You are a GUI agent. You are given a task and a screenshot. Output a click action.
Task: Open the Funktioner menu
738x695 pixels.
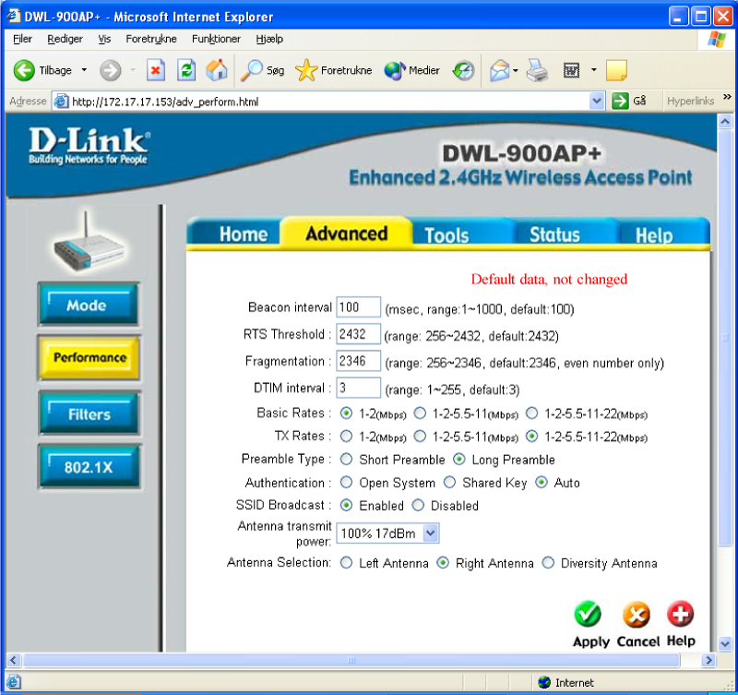coord(216,39)
